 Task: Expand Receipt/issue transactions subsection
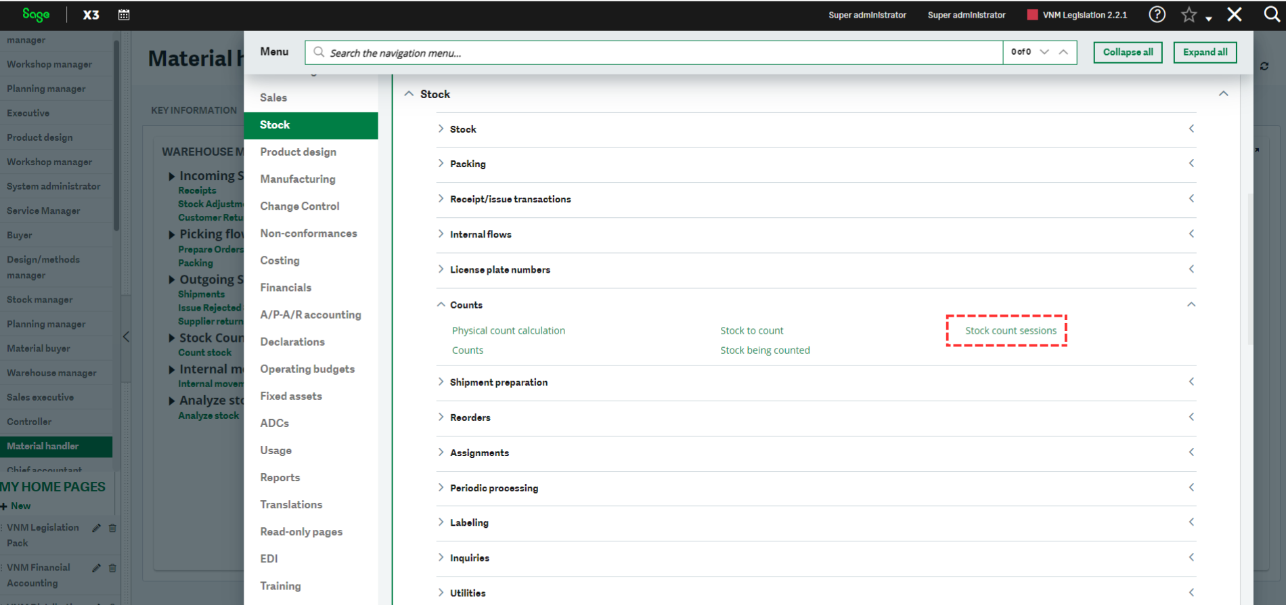pos(441,198)
